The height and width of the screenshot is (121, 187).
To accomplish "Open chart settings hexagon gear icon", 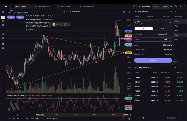I will (x=124, y=12).
